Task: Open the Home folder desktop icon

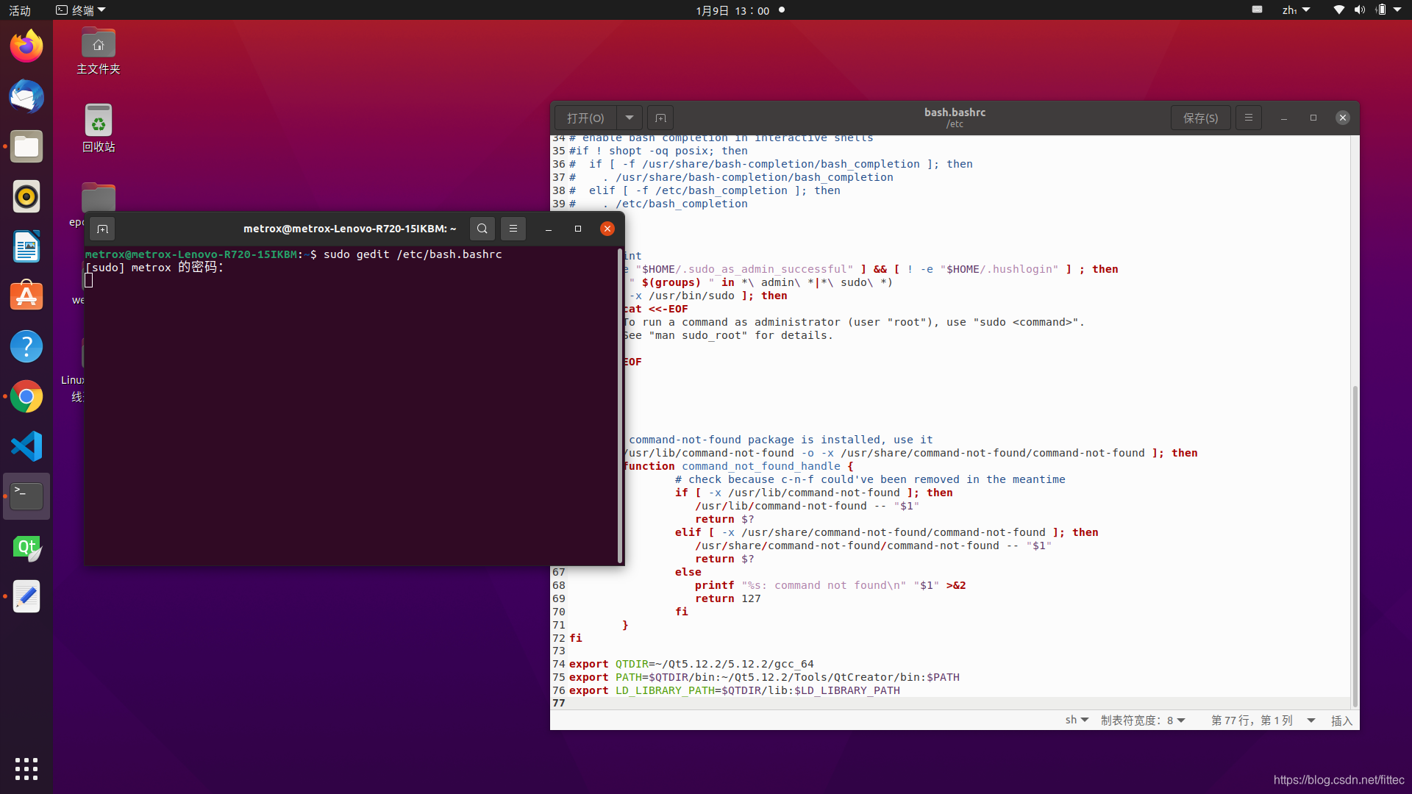Action: point(99,51)
